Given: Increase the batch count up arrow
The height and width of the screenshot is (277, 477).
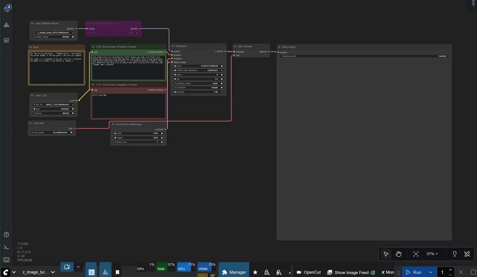Looking at the screenshot, I should pyautogui.click(x=450, y=270).
